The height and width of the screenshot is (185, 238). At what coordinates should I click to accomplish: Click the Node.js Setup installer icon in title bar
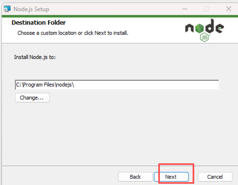coord(7,9)
